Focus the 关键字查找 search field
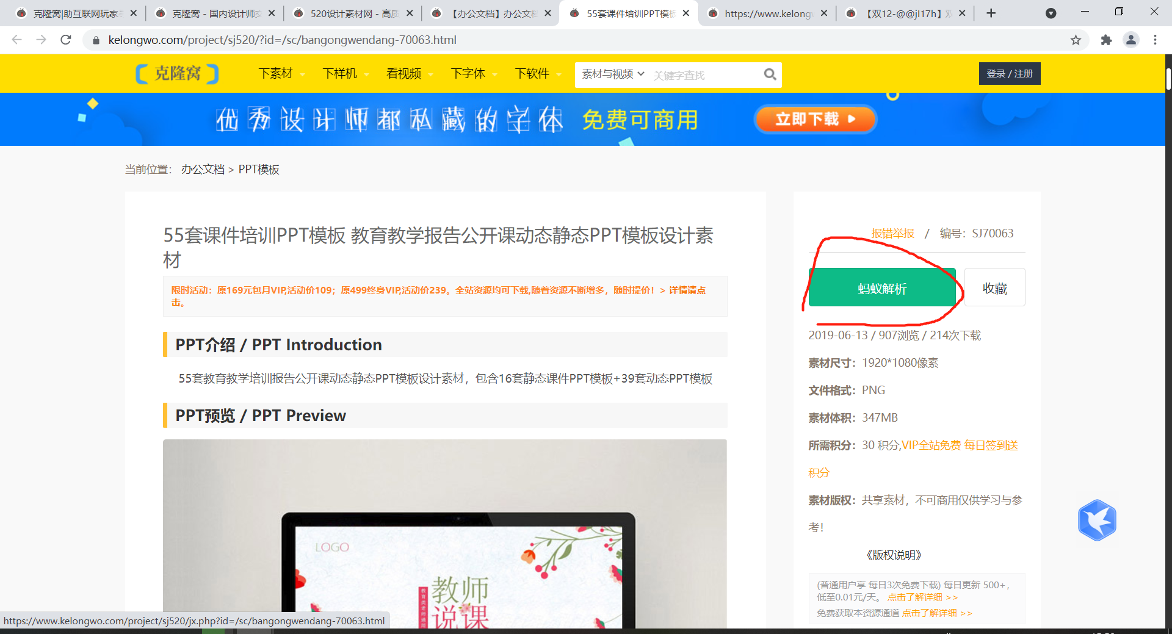 click(x=703, y=75)
